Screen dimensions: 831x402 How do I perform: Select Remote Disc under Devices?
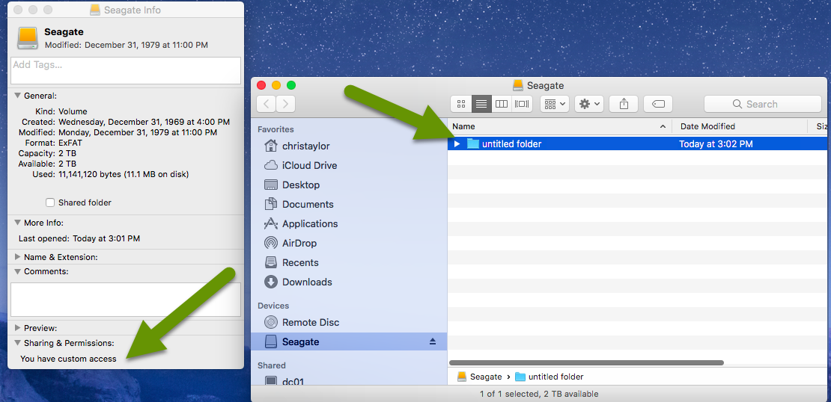coord(311,322)
